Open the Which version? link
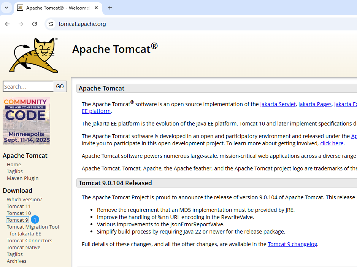 pyautogui.click(x=24, y=200)
